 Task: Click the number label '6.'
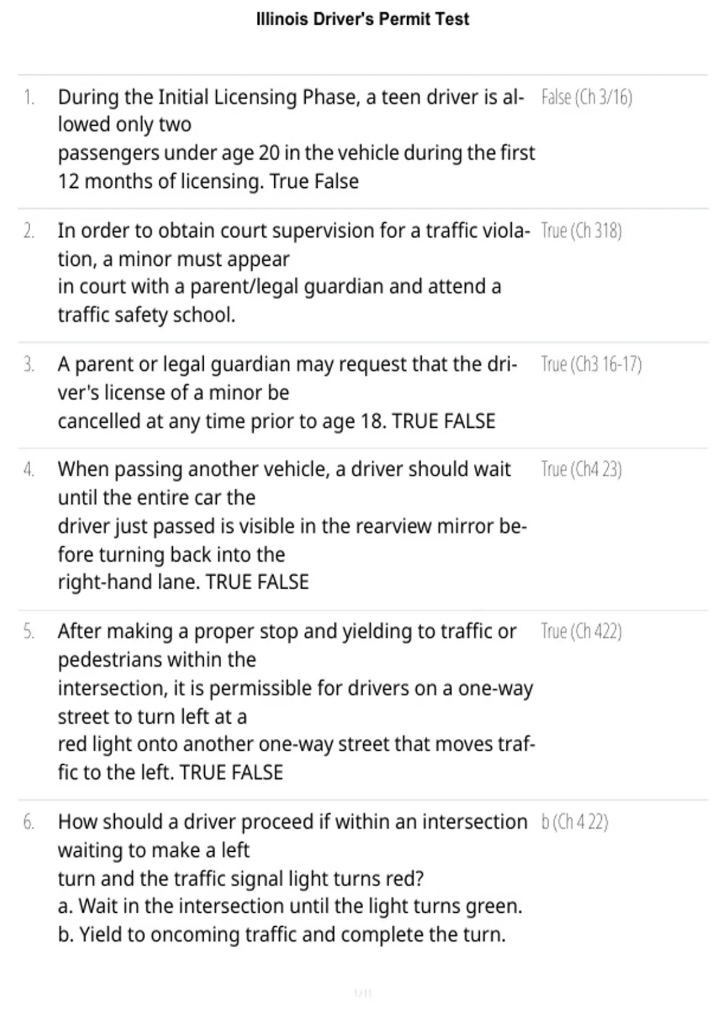pos(29,822)
